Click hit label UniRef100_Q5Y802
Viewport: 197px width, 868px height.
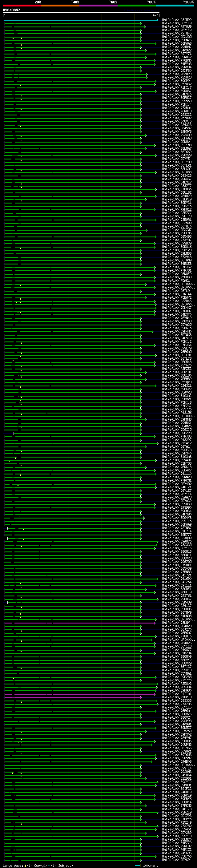[177, 118]
